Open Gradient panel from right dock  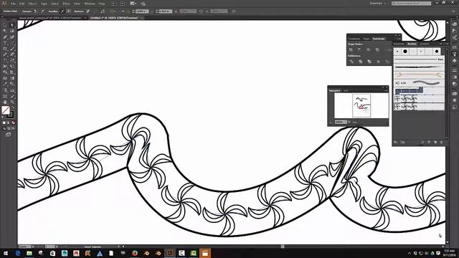click(455, 77)
